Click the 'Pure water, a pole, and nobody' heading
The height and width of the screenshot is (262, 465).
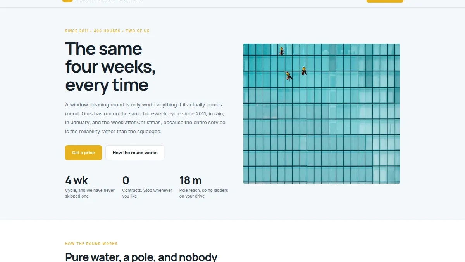[141, 257]
